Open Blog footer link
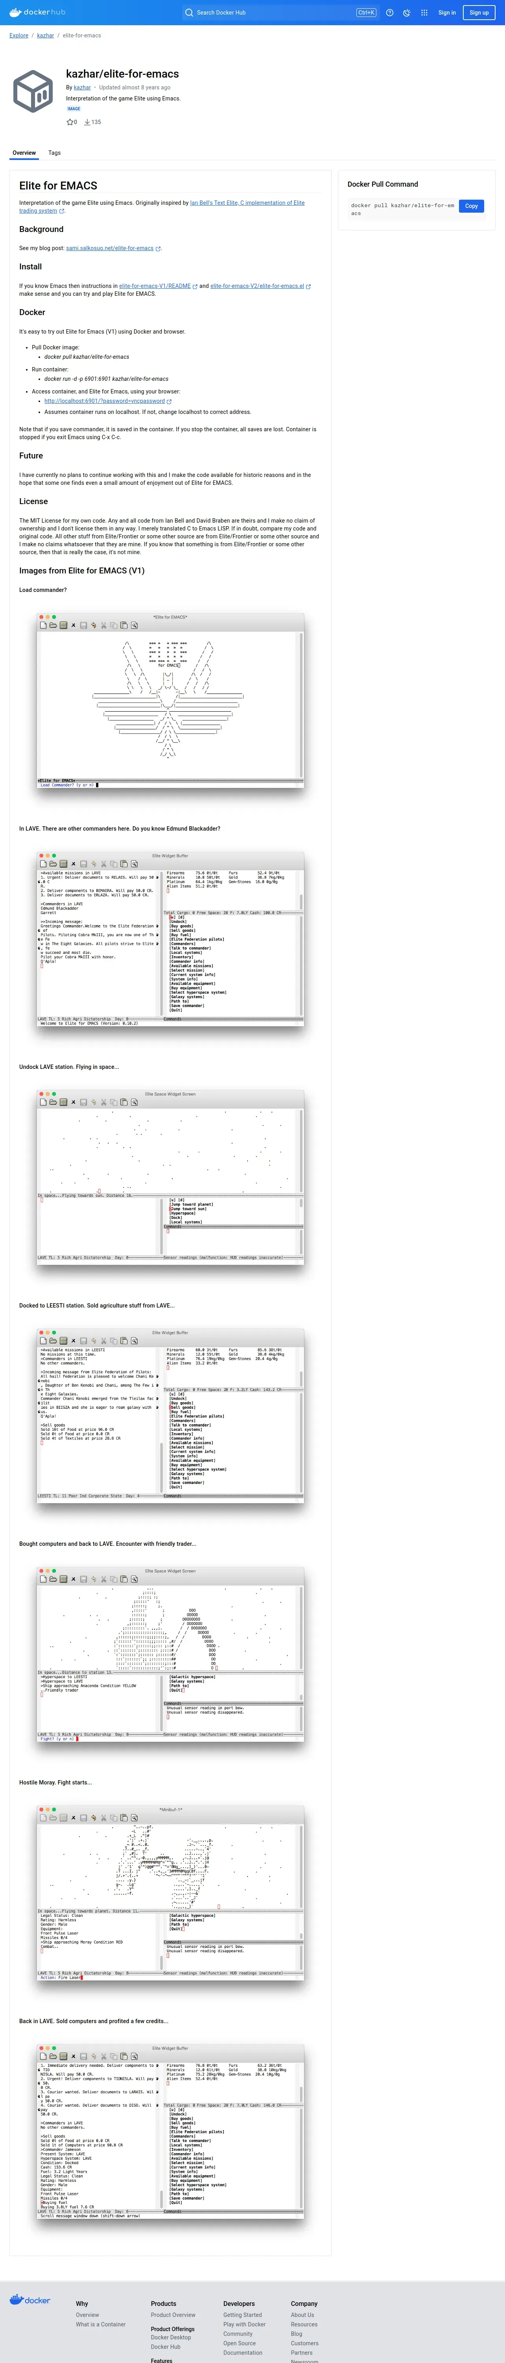This screenshot has height=2363, width=505. point(297,2333)
